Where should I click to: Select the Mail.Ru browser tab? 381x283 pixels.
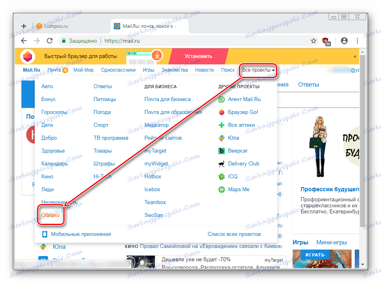coord(149,26)
